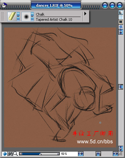Toggle the grid overlay icon
The height and width of the screenshot is (158, 125).
coord(121,17)
